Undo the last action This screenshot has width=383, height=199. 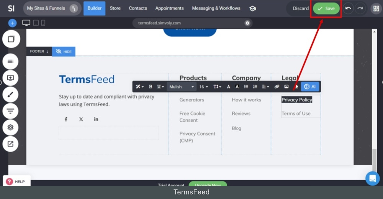pos(348,8)
